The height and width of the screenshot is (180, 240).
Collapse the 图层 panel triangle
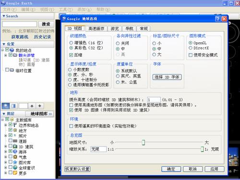coord(4,114)
